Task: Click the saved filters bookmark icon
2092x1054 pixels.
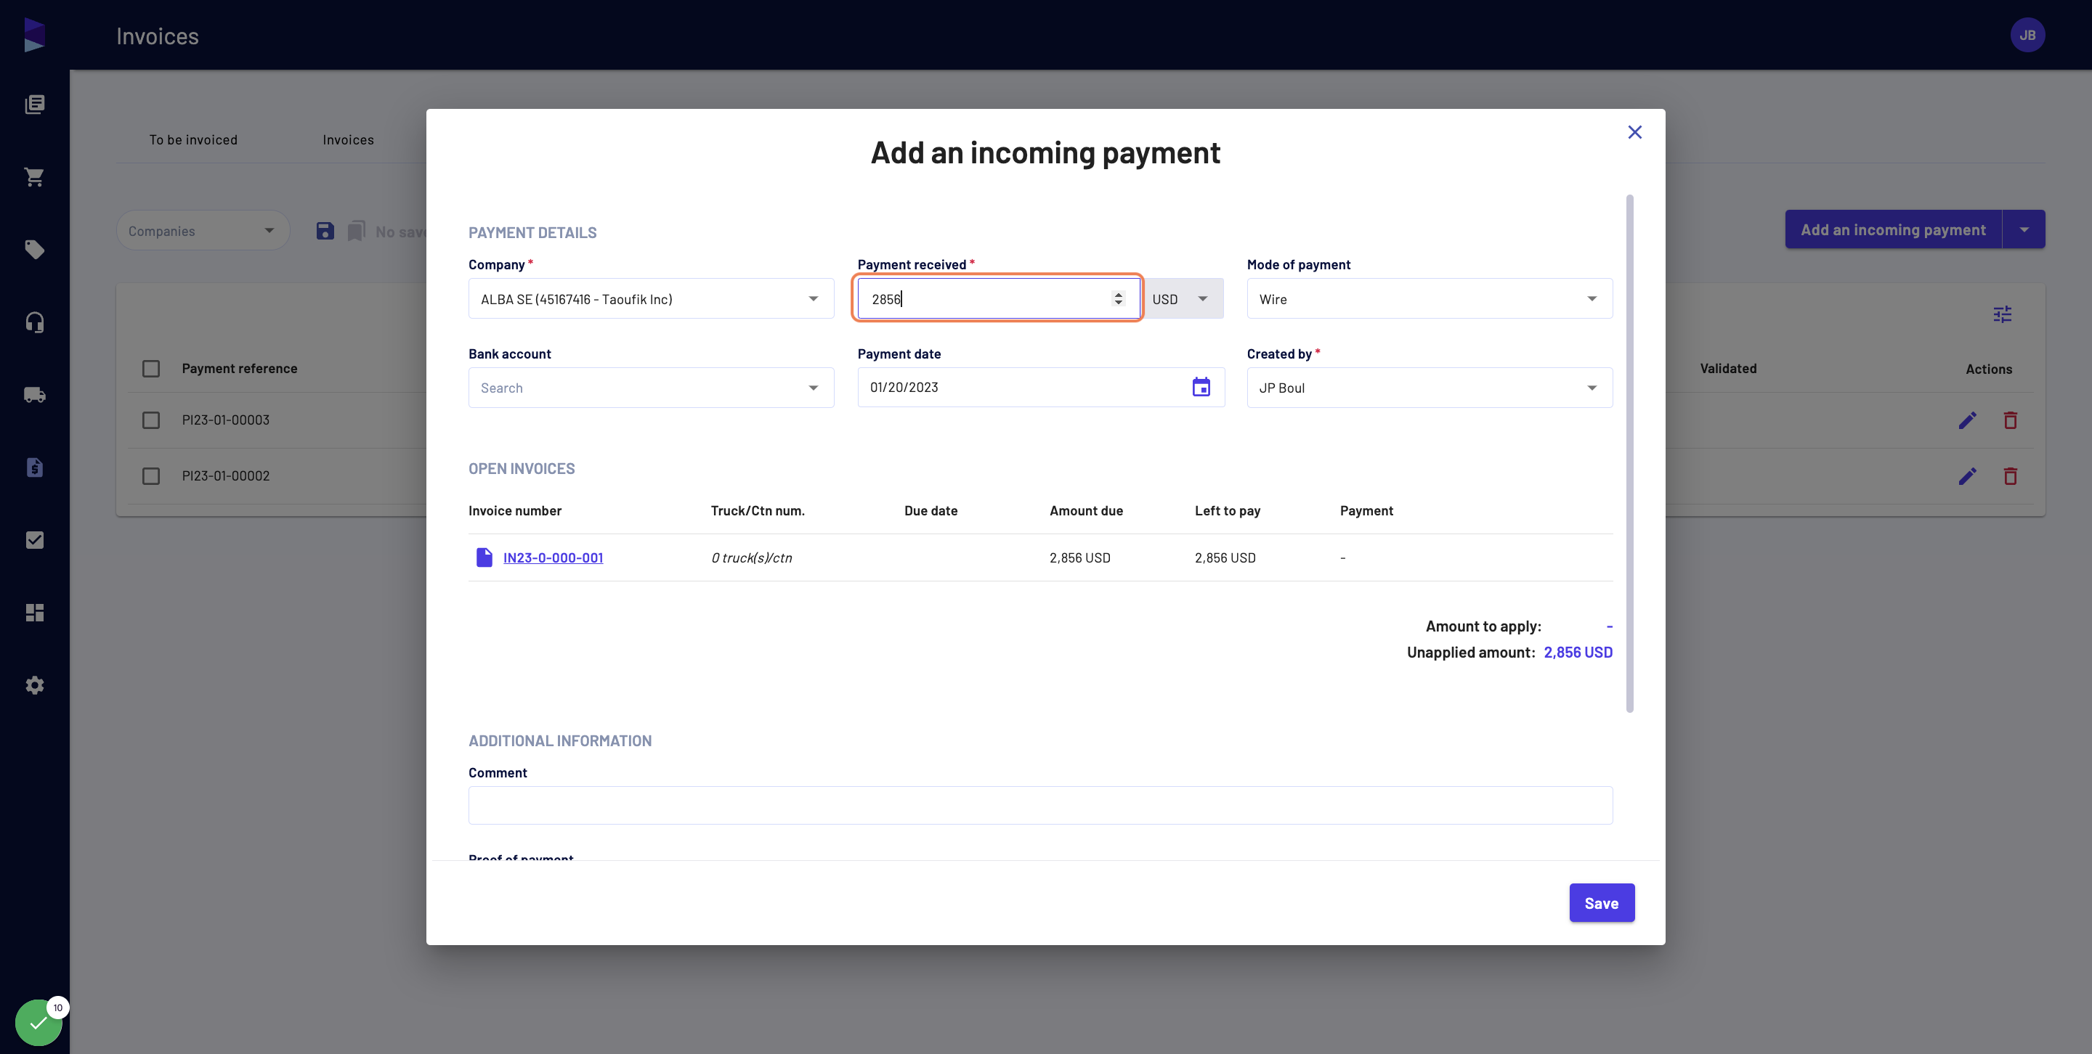Action: [x=357, y=232]
